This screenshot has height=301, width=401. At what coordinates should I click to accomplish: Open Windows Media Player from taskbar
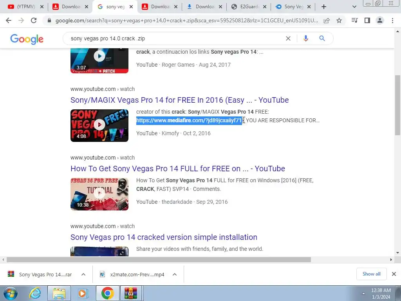point(82,293)
